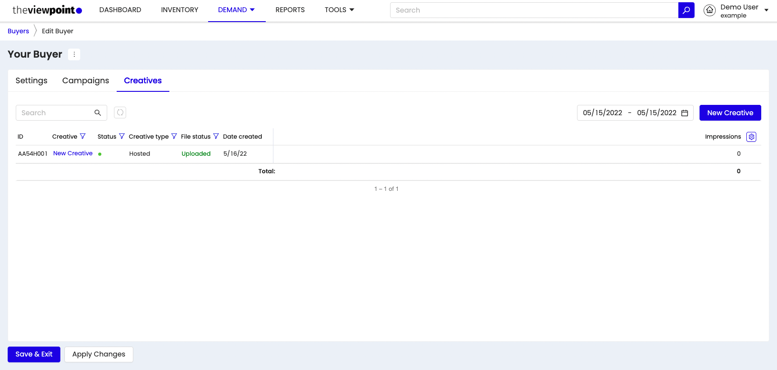Go back to Buyers via breadcrumb link
This screenshot has width=777, height=370.
point(18,31)
